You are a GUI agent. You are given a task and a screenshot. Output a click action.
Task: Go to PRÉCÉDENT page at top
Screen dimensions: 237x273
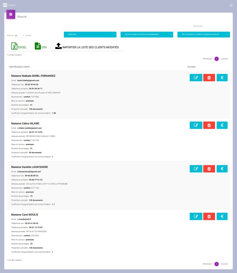click(207, 59)
